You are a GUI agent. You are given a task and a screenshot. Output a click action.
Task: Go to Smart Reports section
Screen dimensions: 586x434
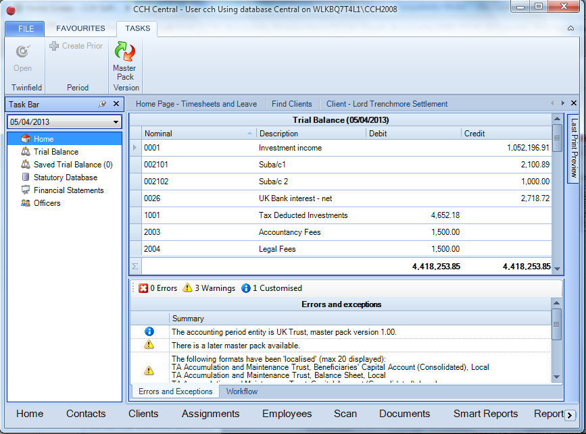485,414
